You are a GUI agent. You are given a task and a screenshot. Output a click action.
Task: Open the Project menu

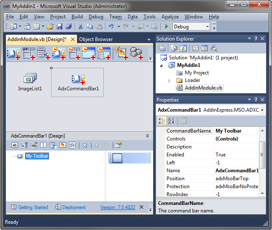pos(58,17)
